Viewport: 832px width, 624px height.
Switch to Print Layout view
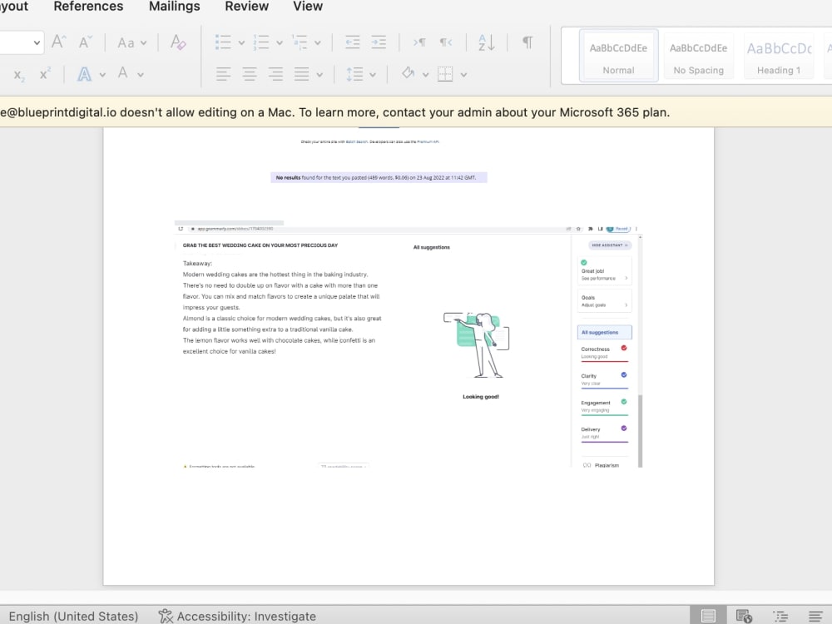tap(708, 616)
